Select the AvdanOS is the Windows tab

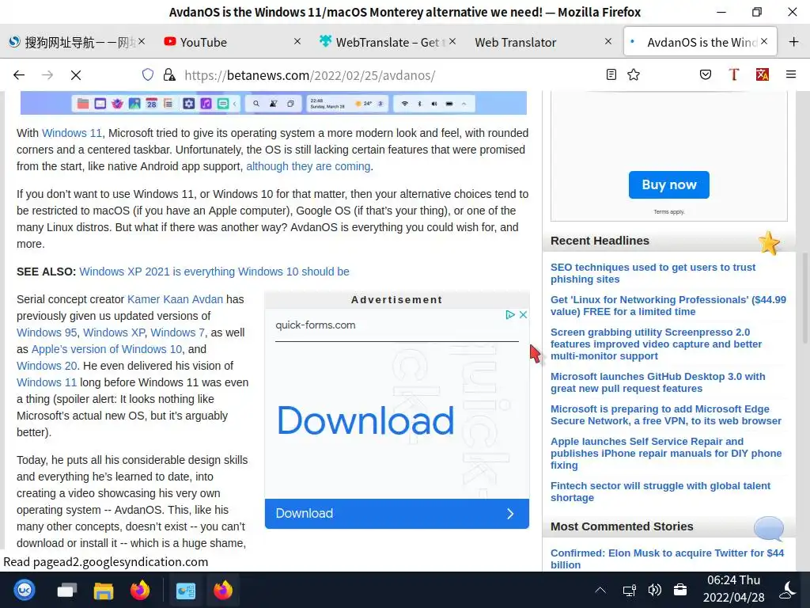pyautogui.click(x=700, y=42)
